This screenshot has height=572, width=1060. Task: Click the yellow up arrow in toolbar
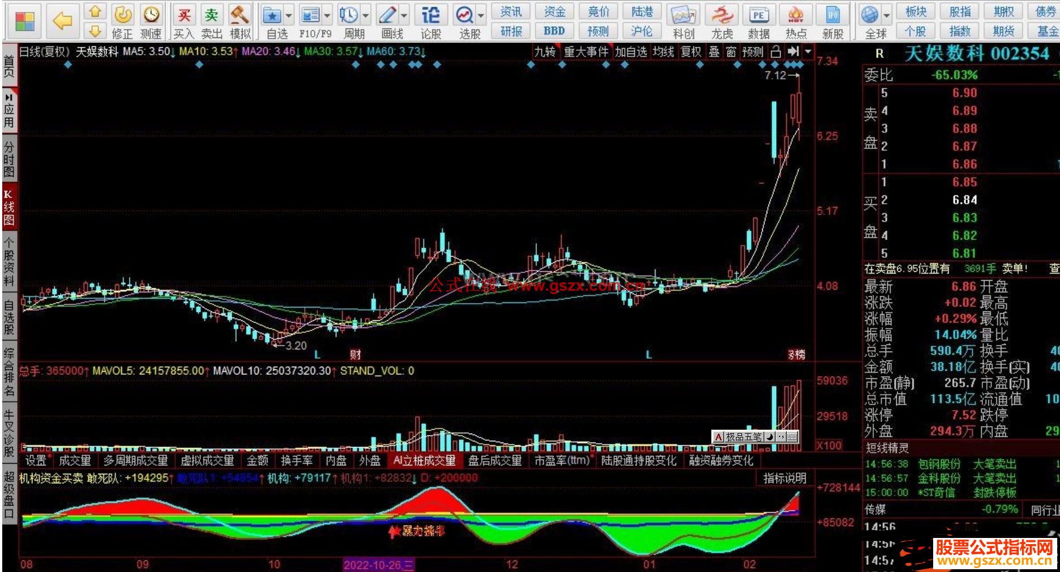tap(96, 12)
